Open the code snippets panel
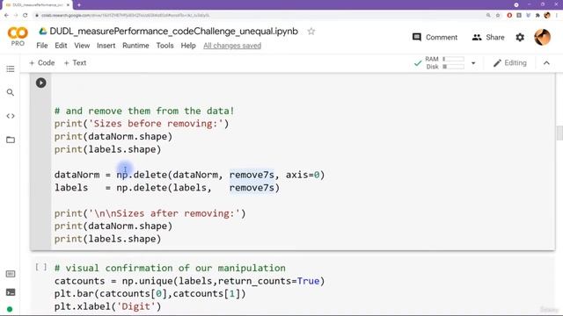The height and width of the screenshot is (316, 563). click(x=11, y=116)
